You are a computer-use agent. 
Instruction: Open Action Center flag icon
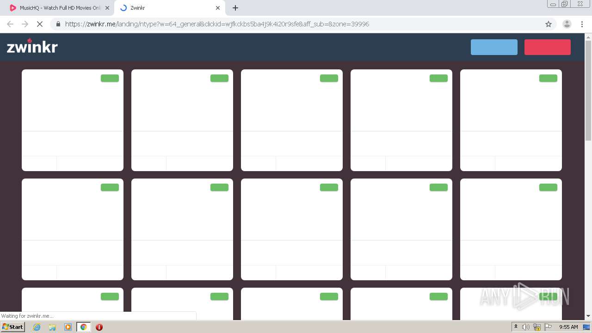(548, 327)
